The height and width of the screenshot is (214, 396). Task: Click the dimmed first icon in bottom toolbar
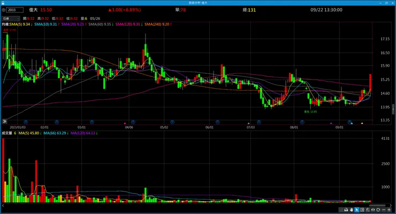pyautogui.click(x=341, y=210)
